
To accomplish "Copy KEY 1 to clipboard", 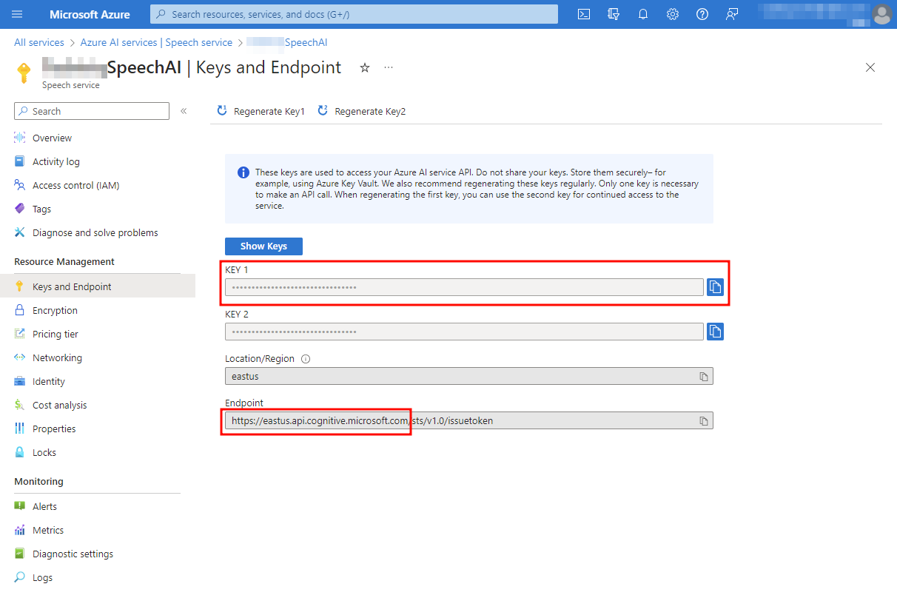I will coord(715,287).
